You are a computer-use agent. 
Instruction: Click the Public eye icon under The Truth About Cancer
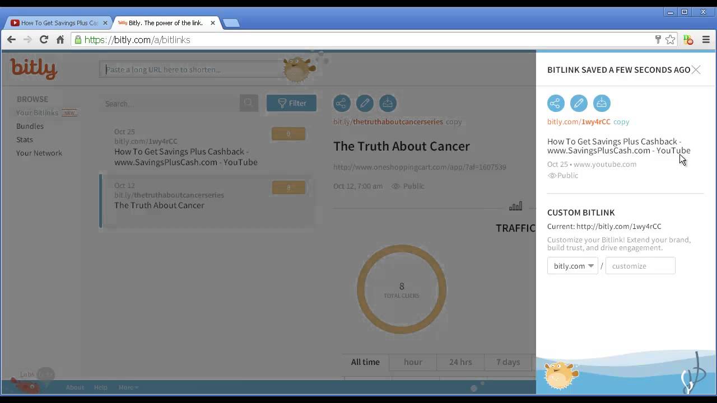coord(395,186)
